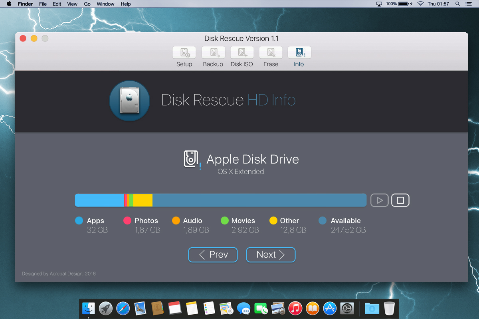The width and height of the screenshot is (479, 319).
Task: Click the play button beside the storage bar
Action: click(x=380, y=200)
